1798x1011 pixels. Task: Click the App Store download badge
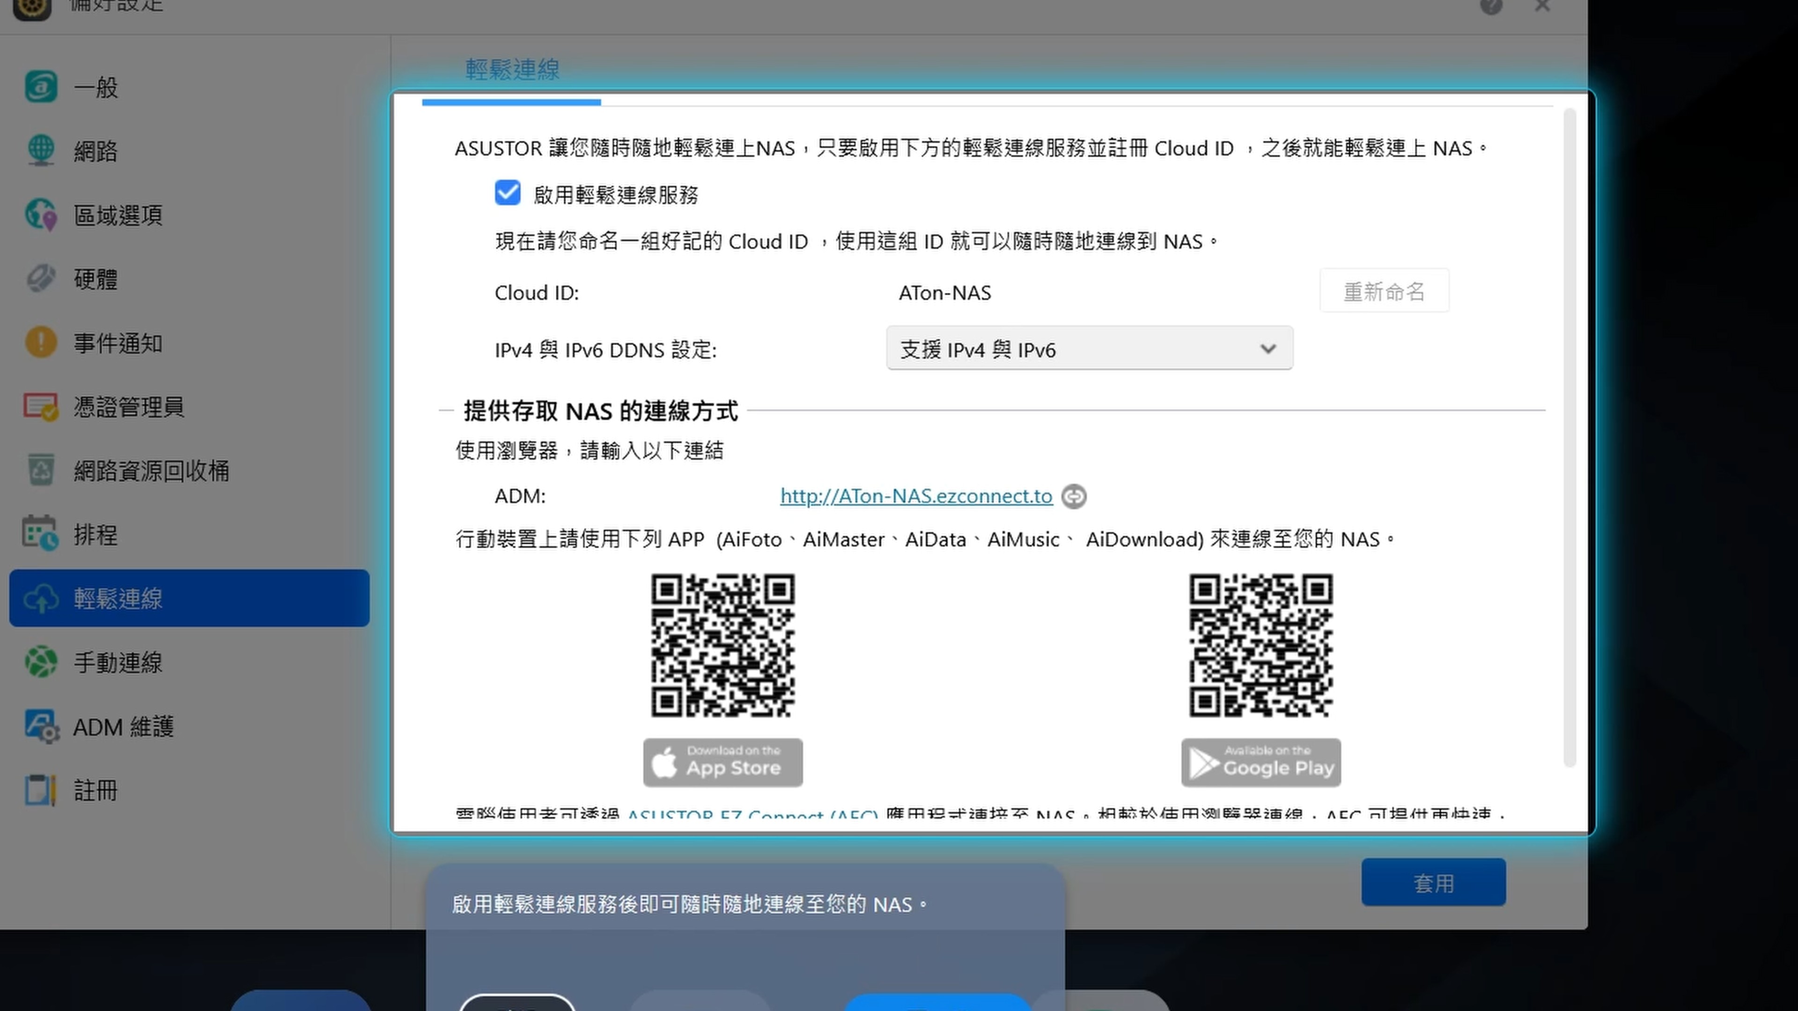pyautogui.click(x=722, y=762)
